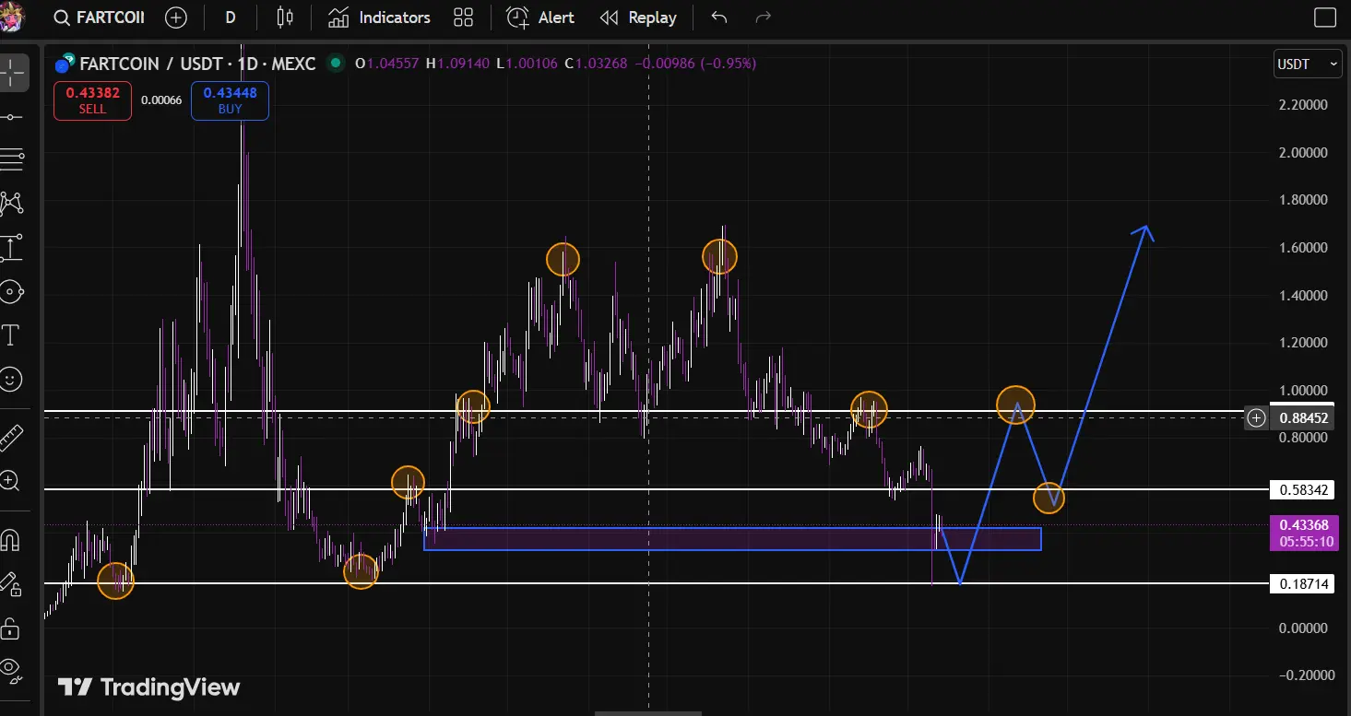Open the user profile avatar menu

(x=14, y=17)
